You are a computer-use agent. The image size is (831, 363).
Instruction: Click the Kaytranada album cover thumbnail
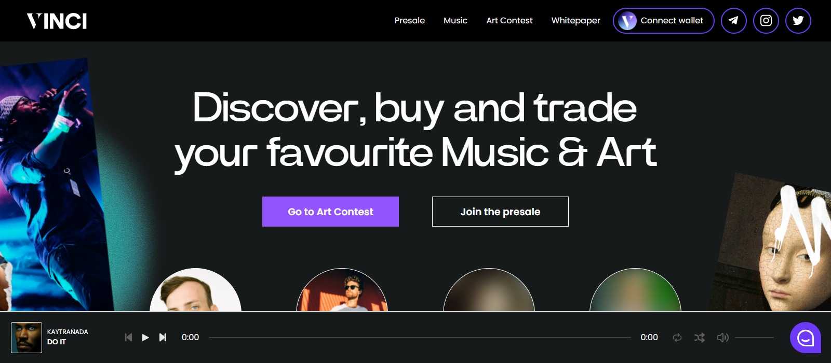point(26,338)
